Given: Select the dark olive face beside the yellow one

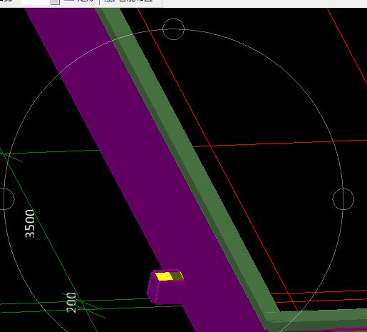Looking at the screenshot, I should (x=177, y=276).
